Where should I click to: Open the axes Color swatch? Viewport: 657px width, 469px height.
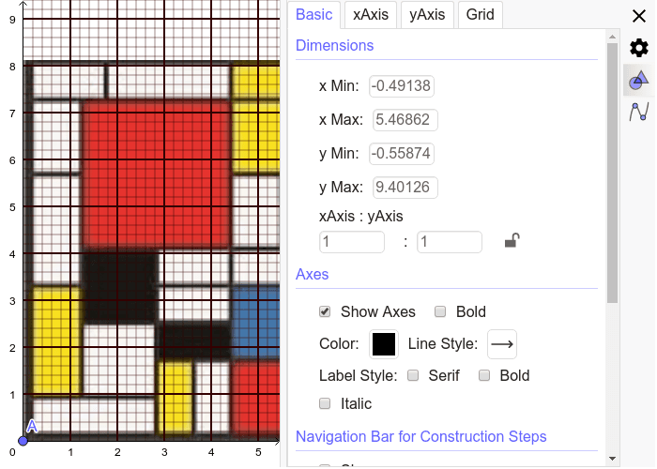coord(383,344)
